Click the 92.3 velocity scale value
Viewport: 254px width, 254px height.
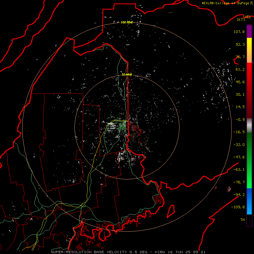tap(240, 44)
